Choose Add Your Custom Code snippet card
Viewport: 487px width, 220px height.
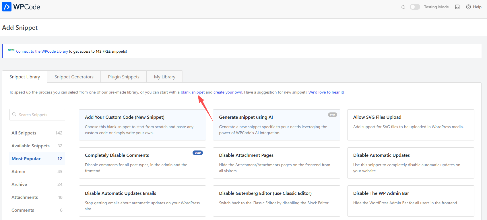coord(142,125)
